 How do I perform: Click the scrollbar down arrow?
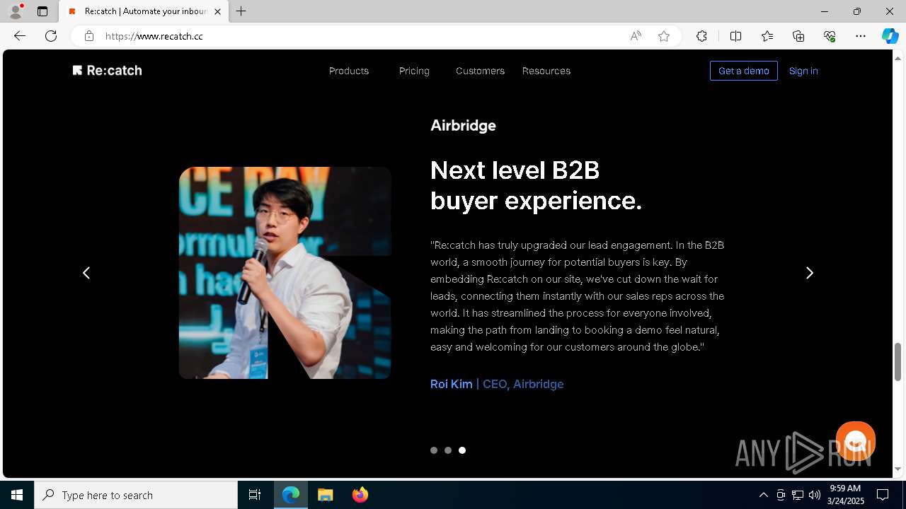click(898, 469)
